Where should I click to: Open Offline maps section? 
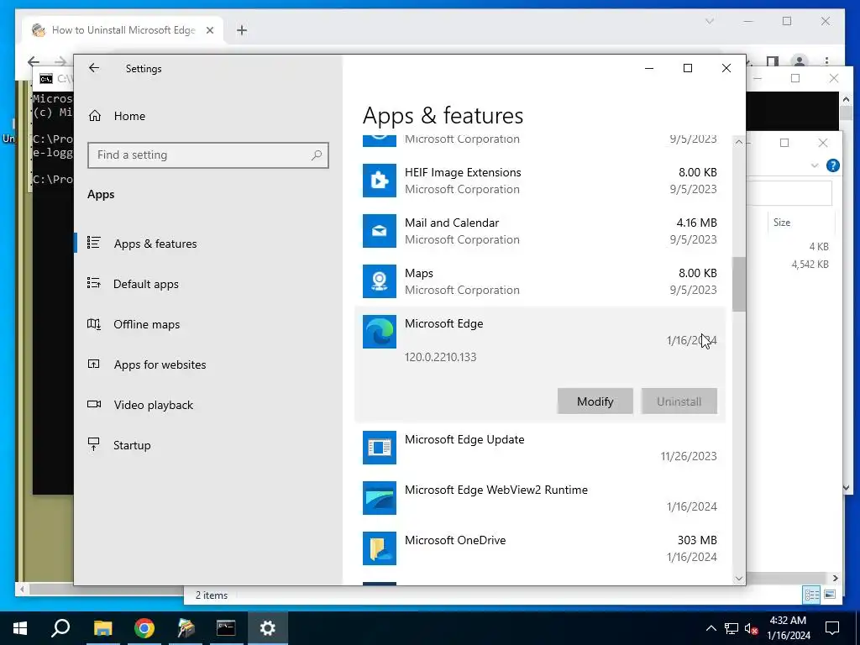tap(146, 324)
